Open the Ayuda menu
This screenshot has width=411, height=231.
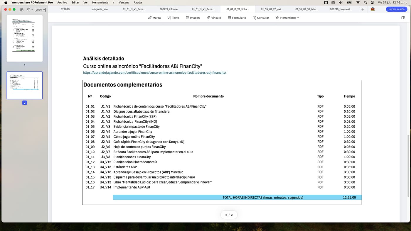(138, 2)
